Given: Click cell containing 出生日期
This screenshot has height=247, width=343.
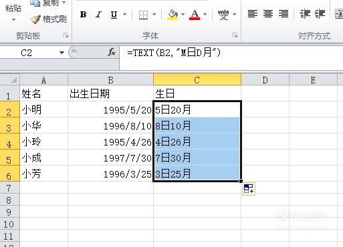Looking at the screenshot, I should [x=110, y=93].
